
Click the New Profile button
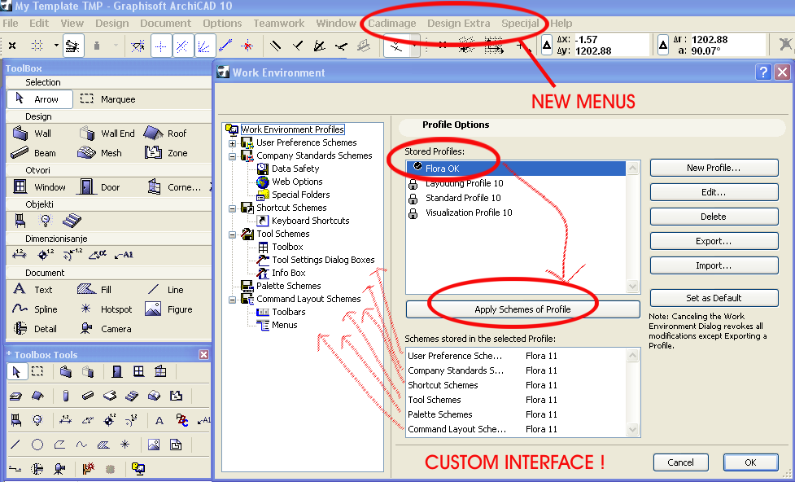tap(714, 168)
